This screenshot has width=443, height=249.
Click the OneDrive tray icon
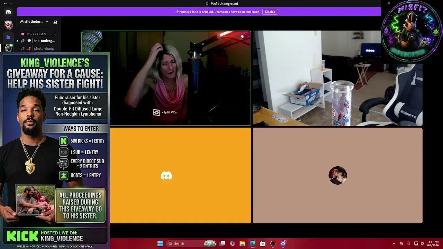pyautogui.click(x=401, y=243)
